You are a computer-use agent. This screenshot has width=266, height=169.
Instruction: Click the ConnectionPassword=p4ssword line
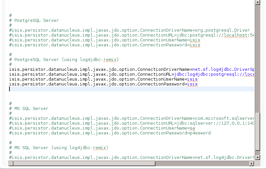coord(110,133)
